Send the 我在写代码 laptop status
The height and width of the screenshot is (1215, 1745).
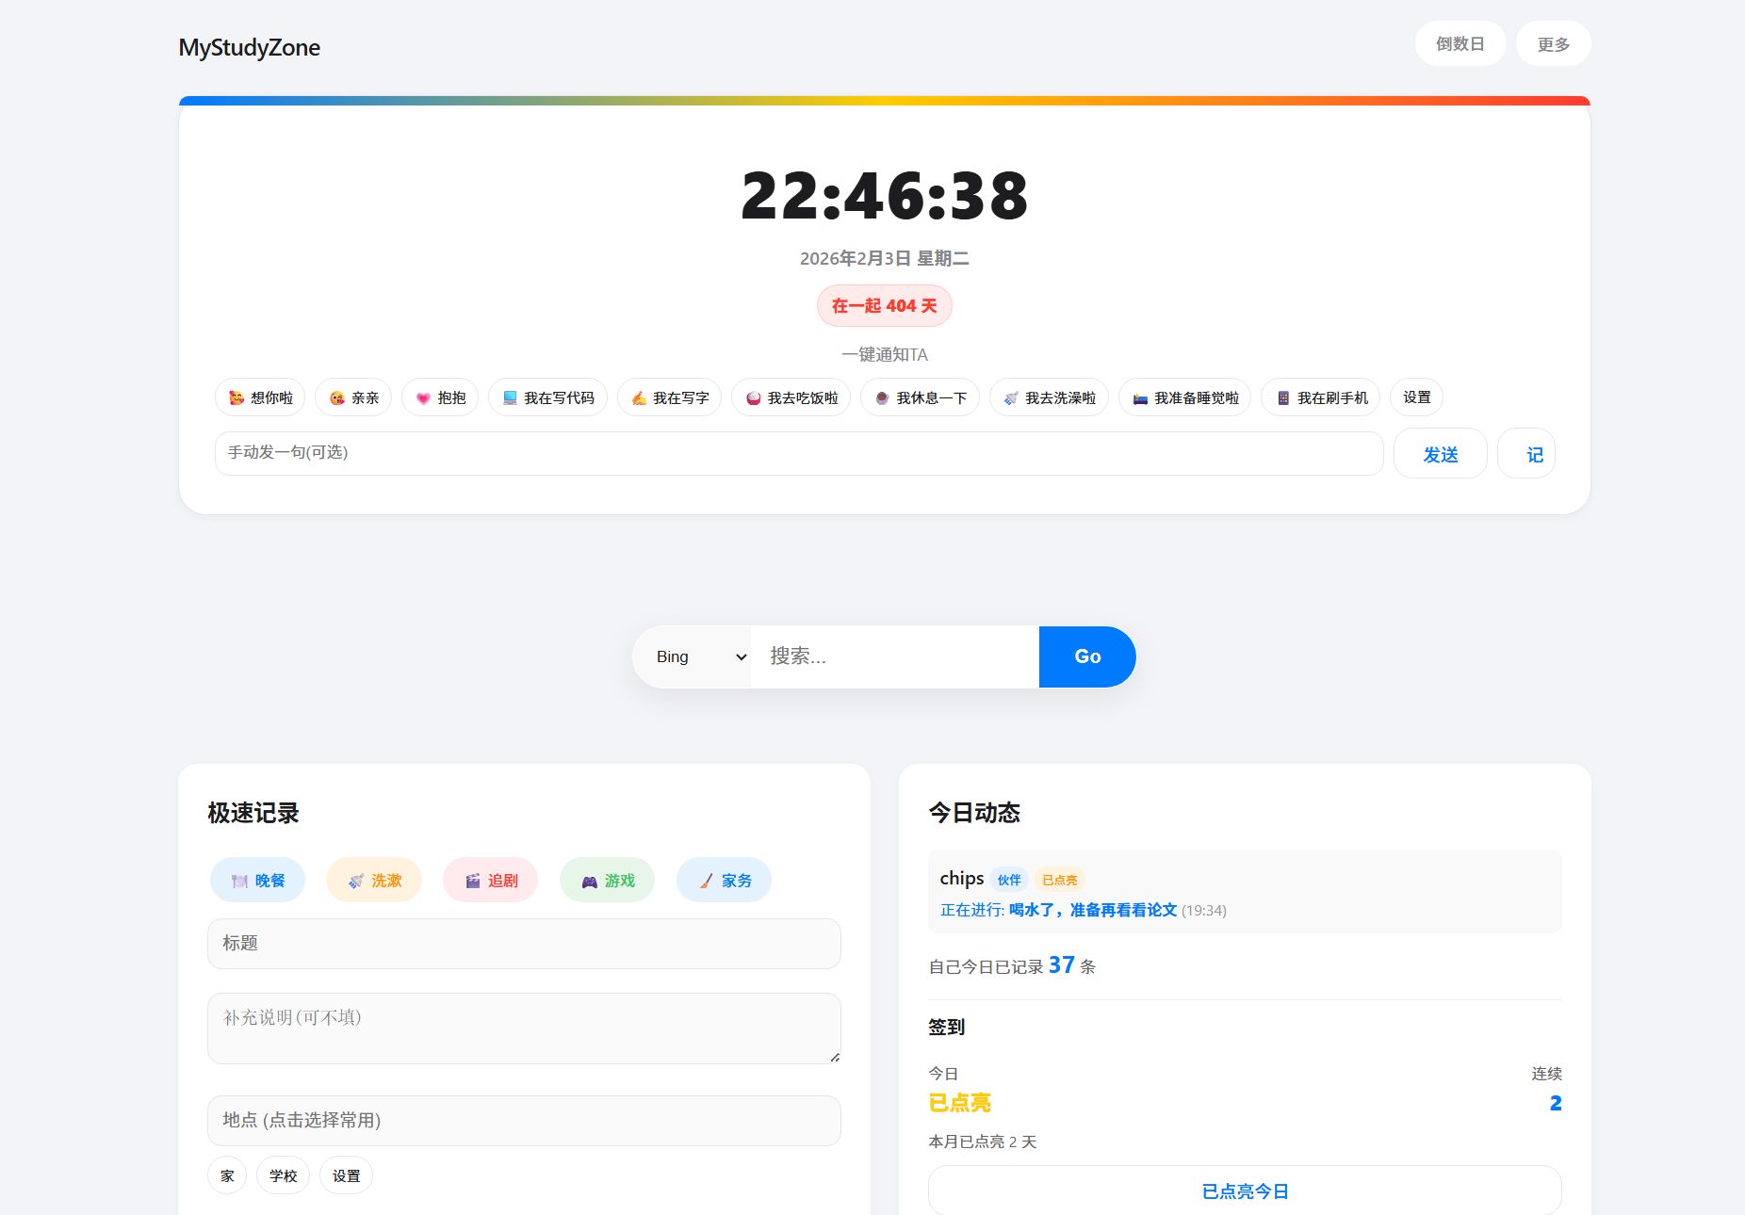click(548, 397)
